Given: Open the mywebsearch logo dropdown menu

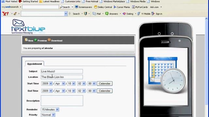Looking at the screenshot, I should (x=20, y=7).
